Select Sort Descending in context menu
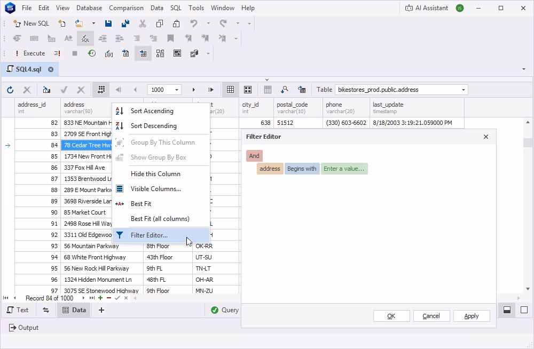Screen dimensions: 534x349 click(161, 126)
